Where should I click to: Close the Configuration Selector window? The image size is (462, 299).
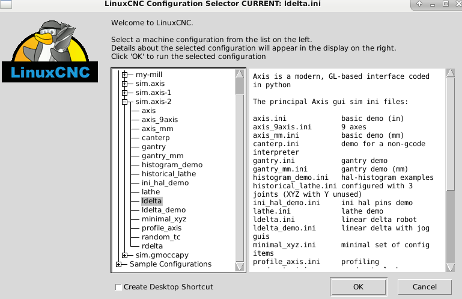pos(459,4)
